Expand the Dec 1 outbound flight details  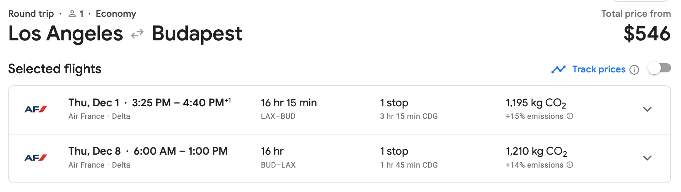(647, 109)
